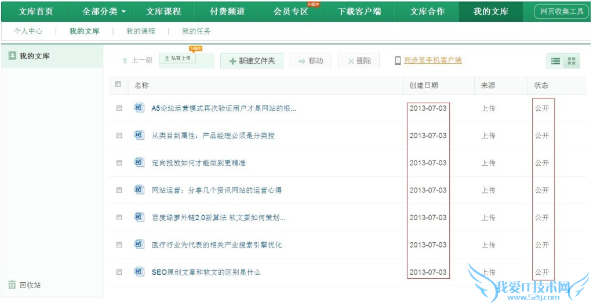Switch to grid thumbnail view
593x306 pixels.
pos(572,61)
